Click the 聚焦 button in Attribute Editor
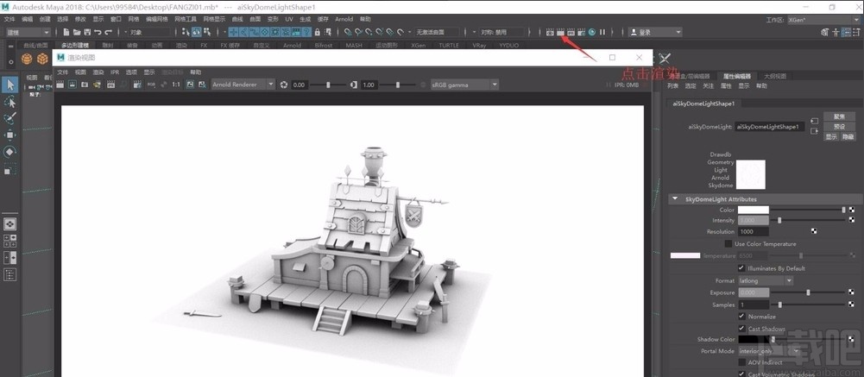The height and width of the screenshot is (377, 864). 839,116
